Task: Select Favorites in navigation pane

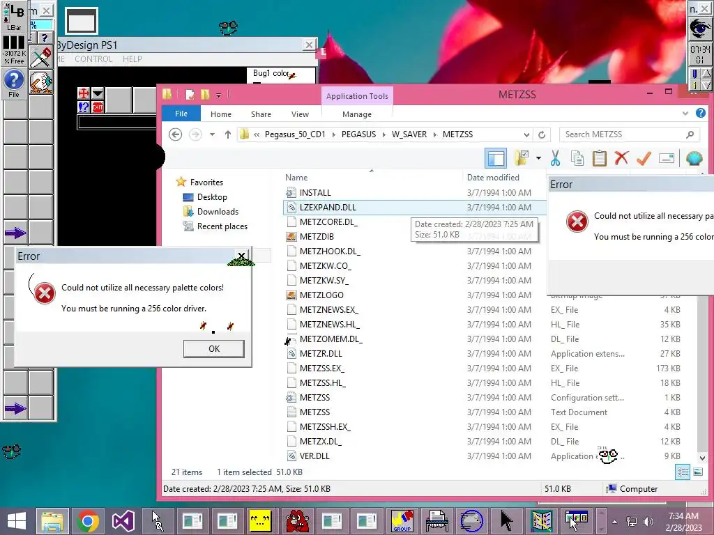Action: pyautogui.click(x=206, y=183)
